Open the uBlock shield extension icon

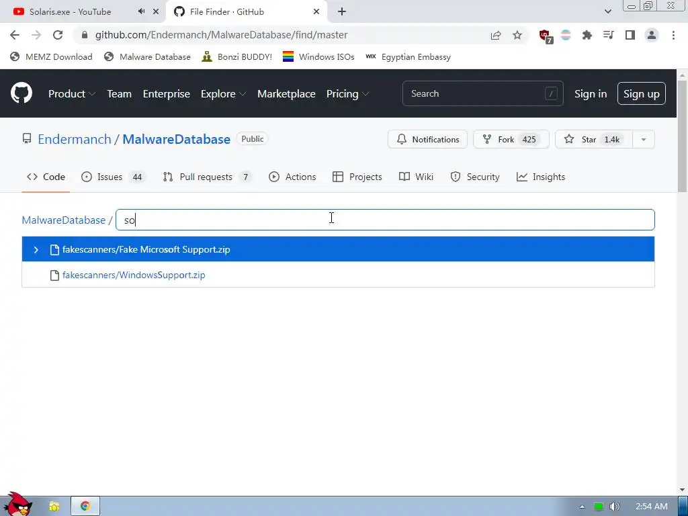[545, 36]
